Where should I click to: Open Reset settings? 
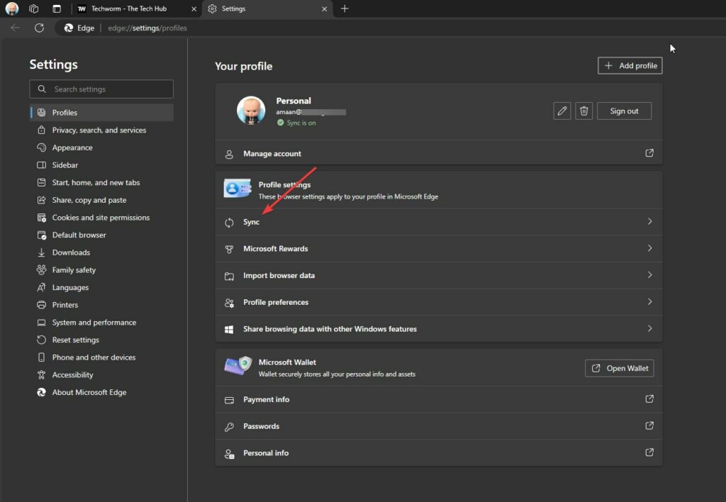click(102, 340)
